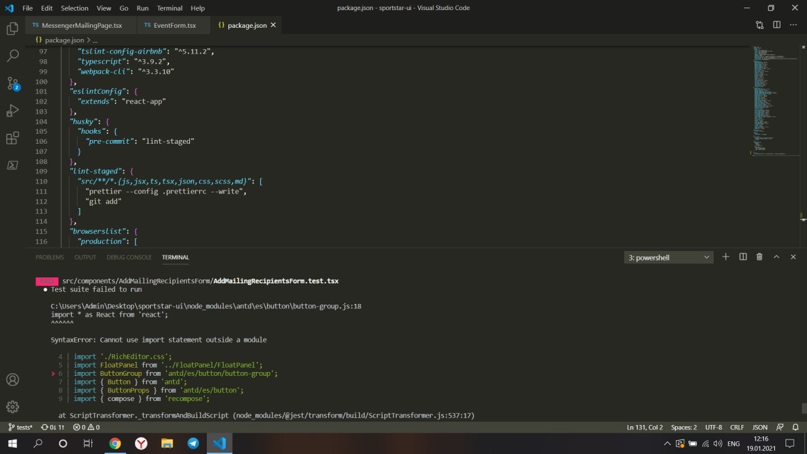807x454 pixels.
Task: Split the editor to the right
Action: pos(777,25)
